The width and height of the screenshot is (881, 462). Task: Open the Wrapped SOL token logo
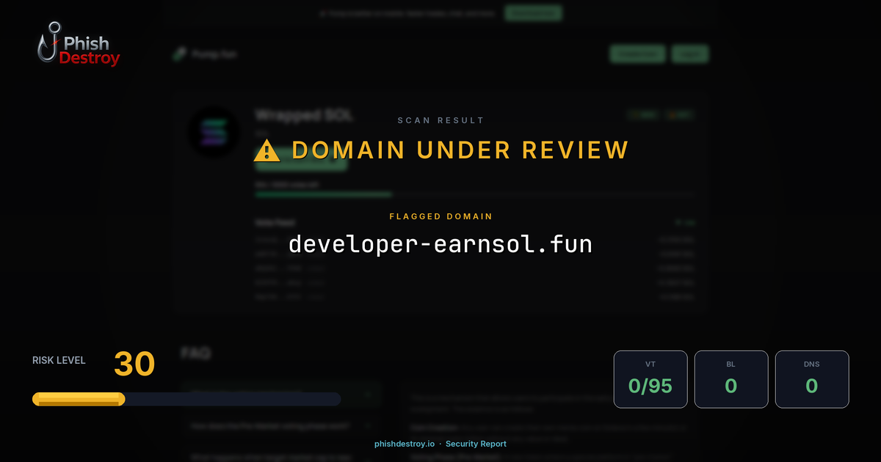pyautogui.click(x=212, y=131)
